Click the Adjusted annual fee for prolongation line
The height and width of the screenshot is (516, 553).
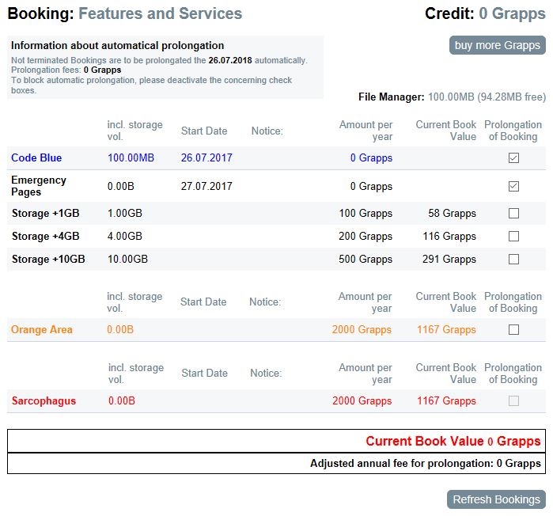click(x=426, y=464)
